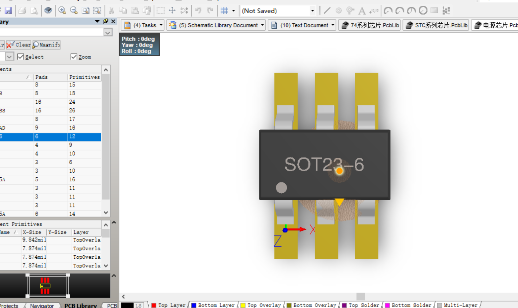Click the Deselect All icon
518x308 pixels.
184,10
